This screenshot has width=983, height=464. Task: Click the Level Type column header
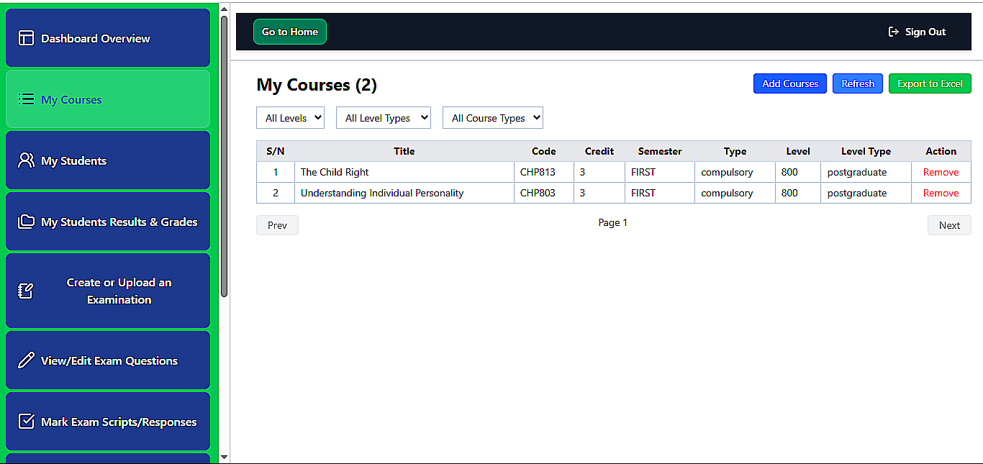[866, 151]
